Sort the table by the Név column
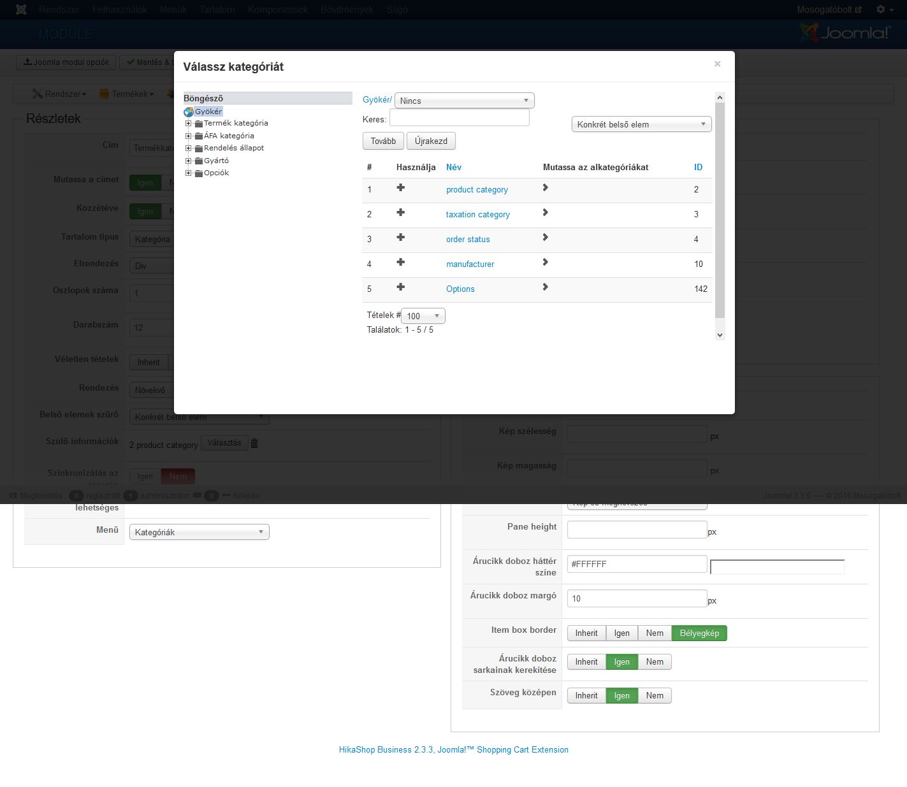The image size is (907, 787). [x=454, y=167]
